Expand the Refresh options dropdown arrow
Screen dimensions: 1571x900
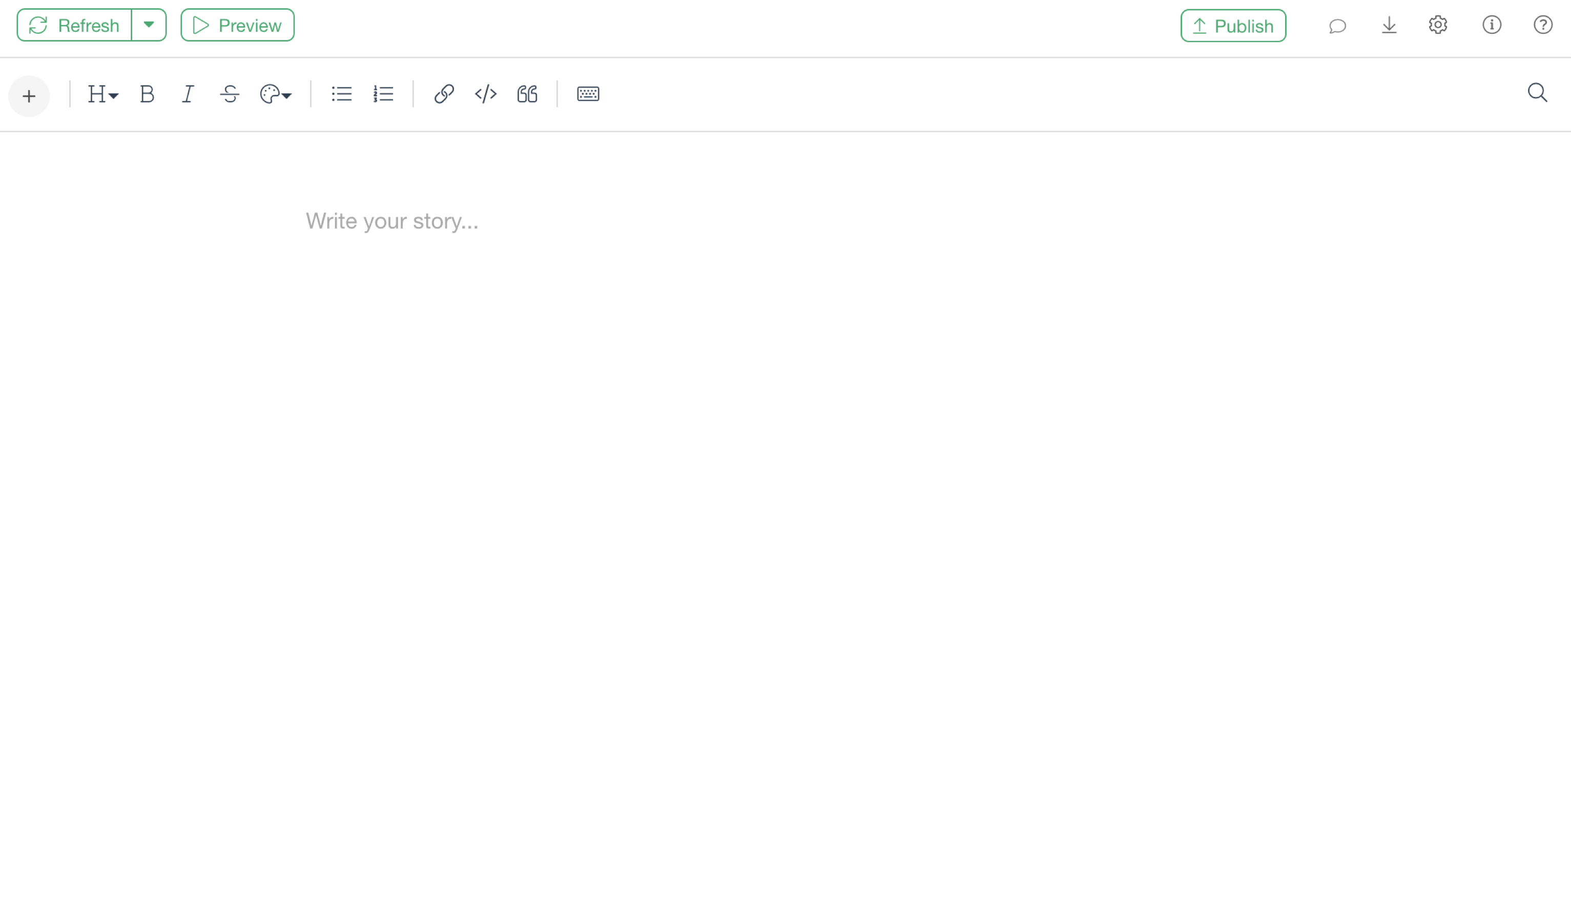pyautogui.click(x=149, y=25)
